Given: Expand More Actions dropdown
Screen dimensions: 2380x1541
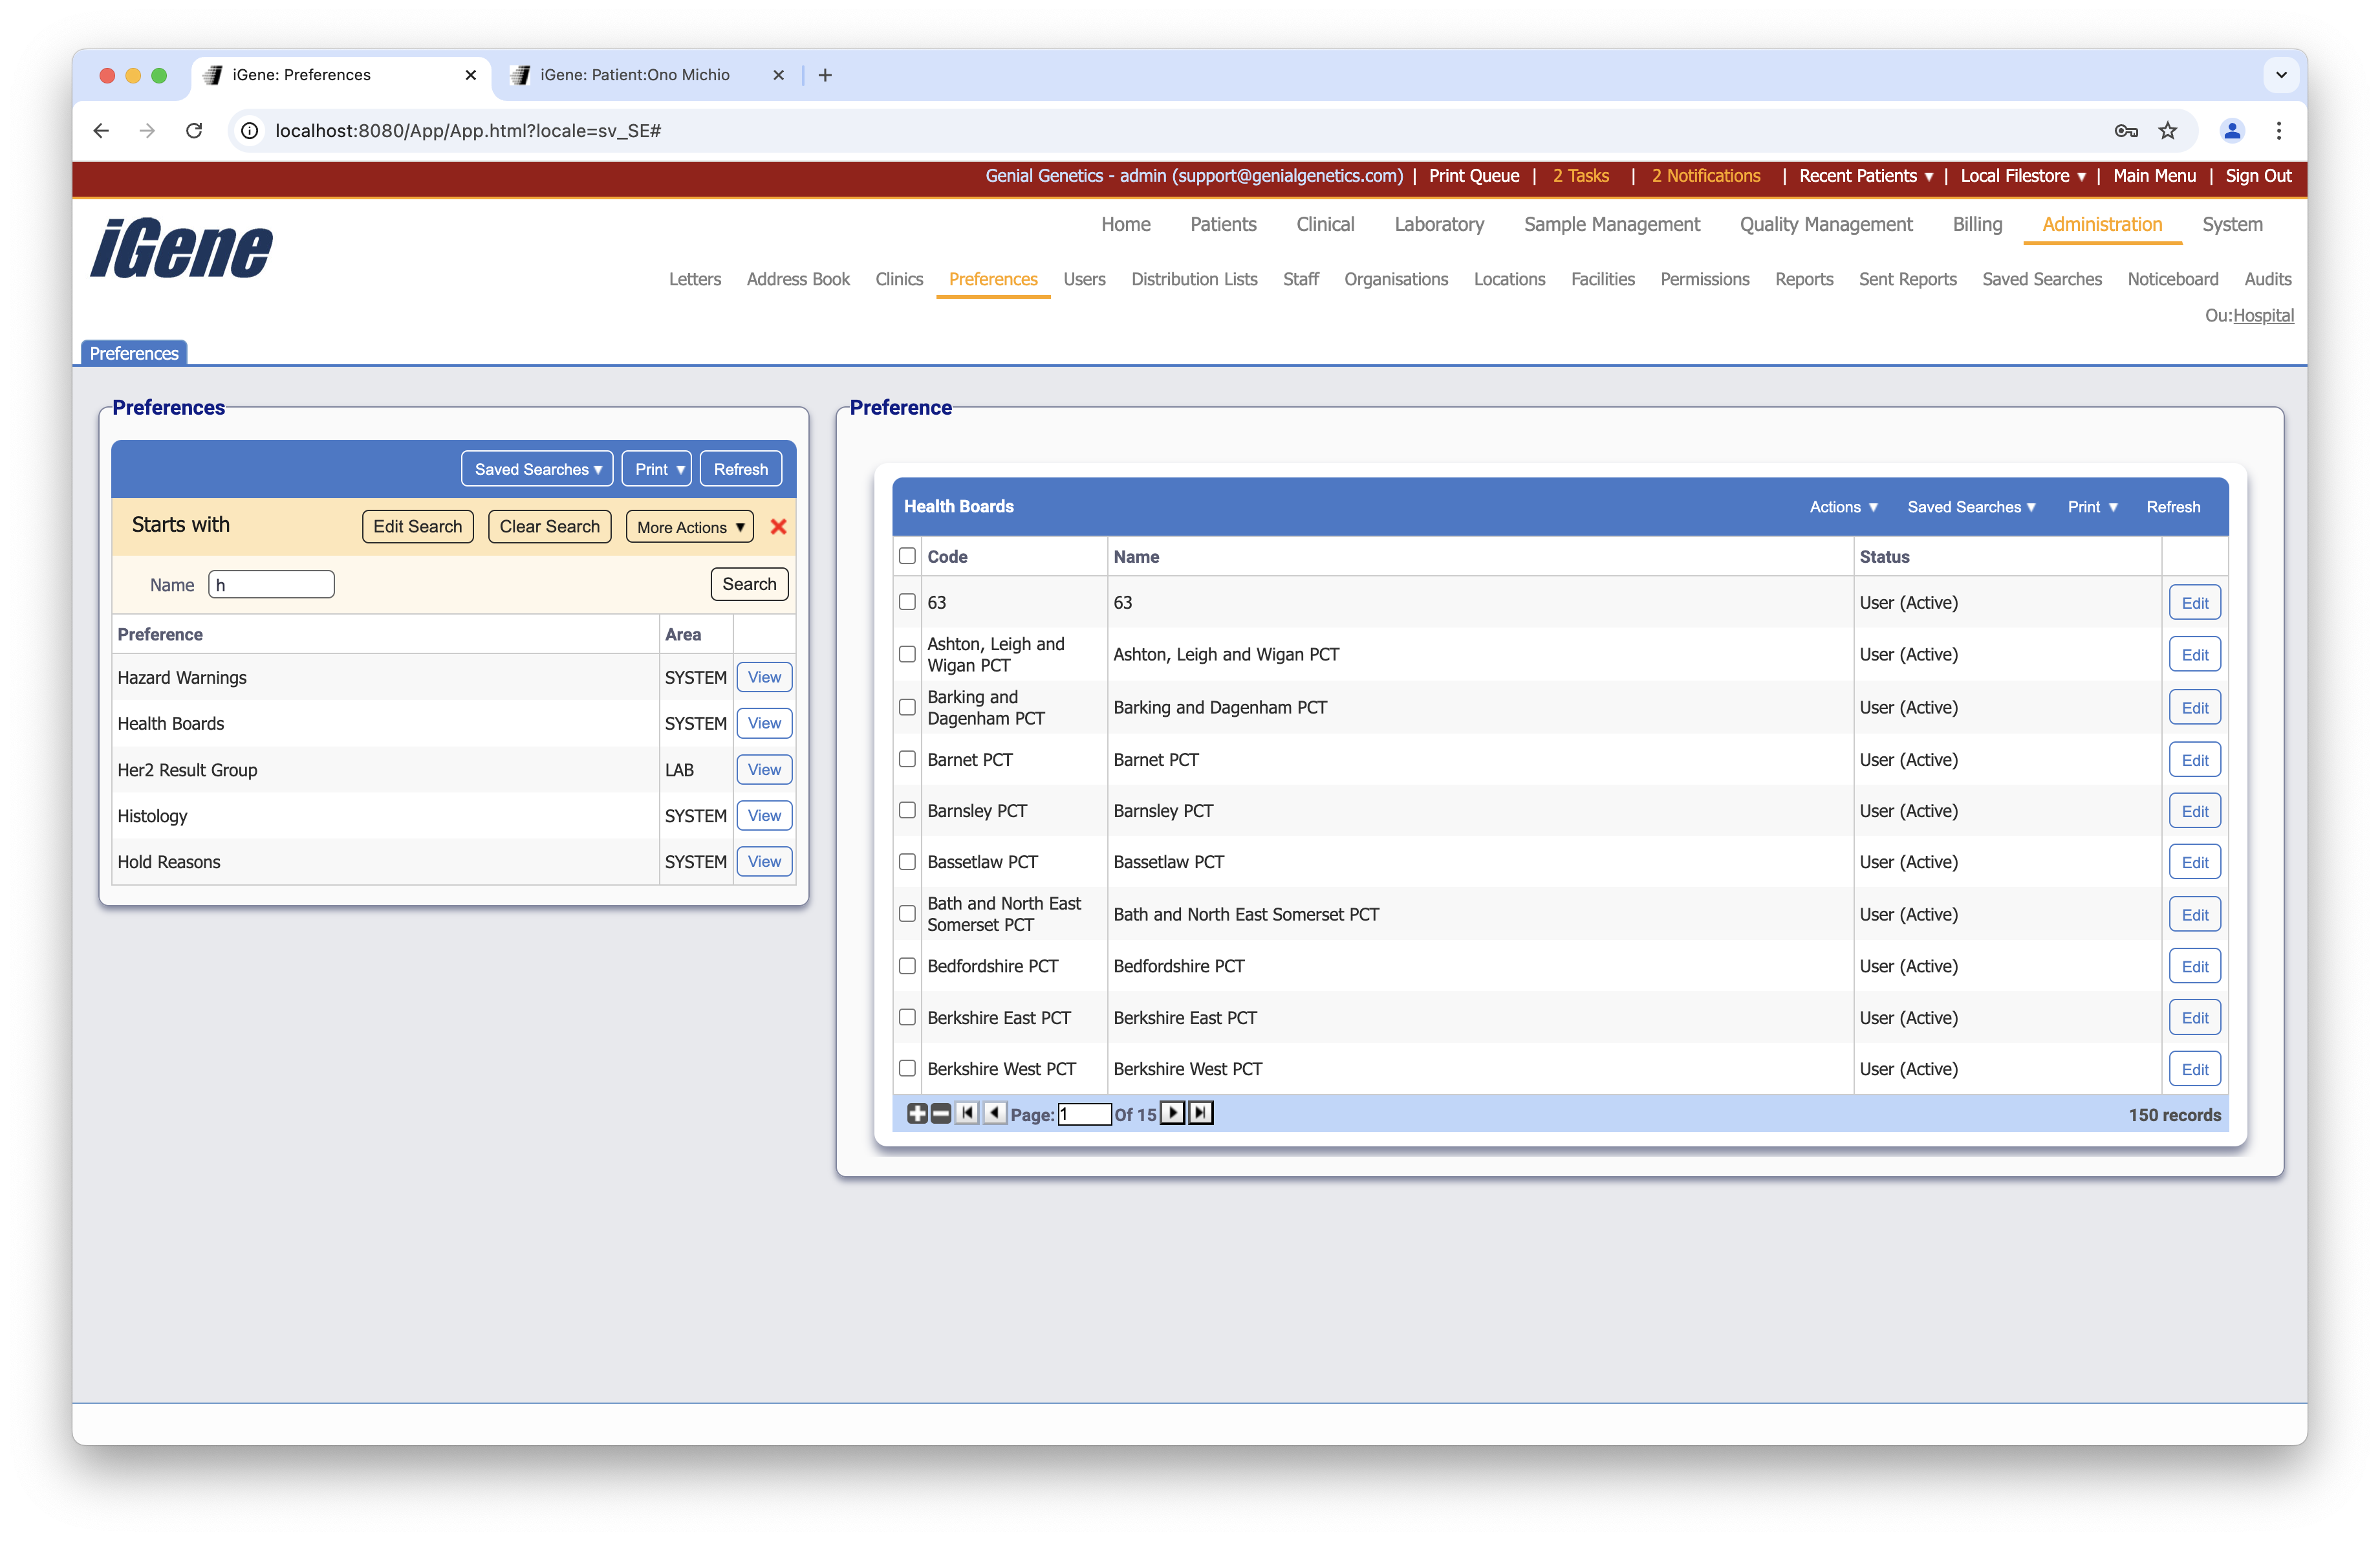Looking at the screenshot, I should 690,527.
